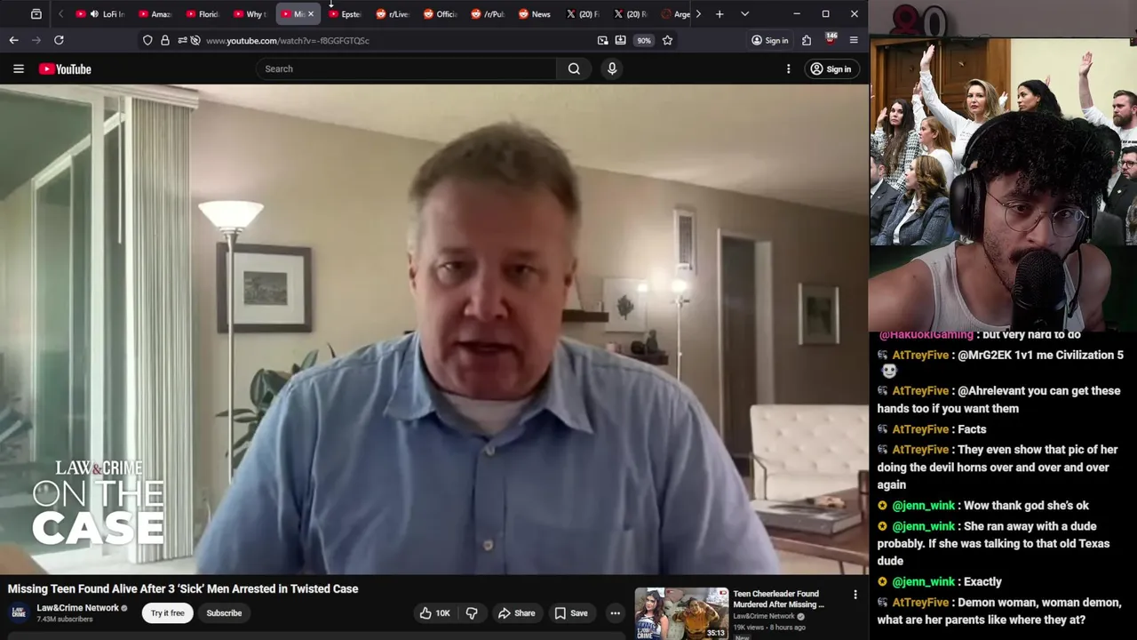Image resolution: width=1137 pixels, height=640 pixels.
Task: Open Firefox View icon beside tabs
Action: pos(36,14)
